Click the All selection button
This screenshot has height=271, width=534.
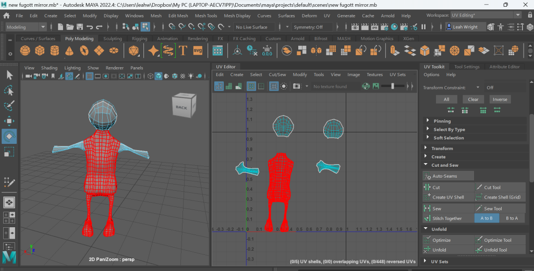446,100
